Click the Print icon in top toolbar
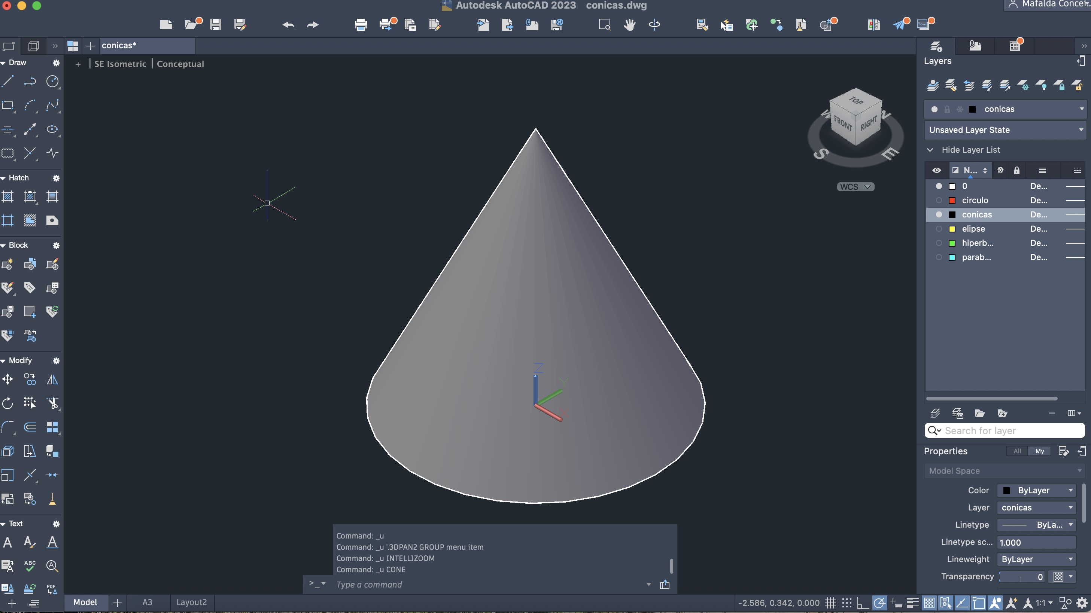 [361, 25]
